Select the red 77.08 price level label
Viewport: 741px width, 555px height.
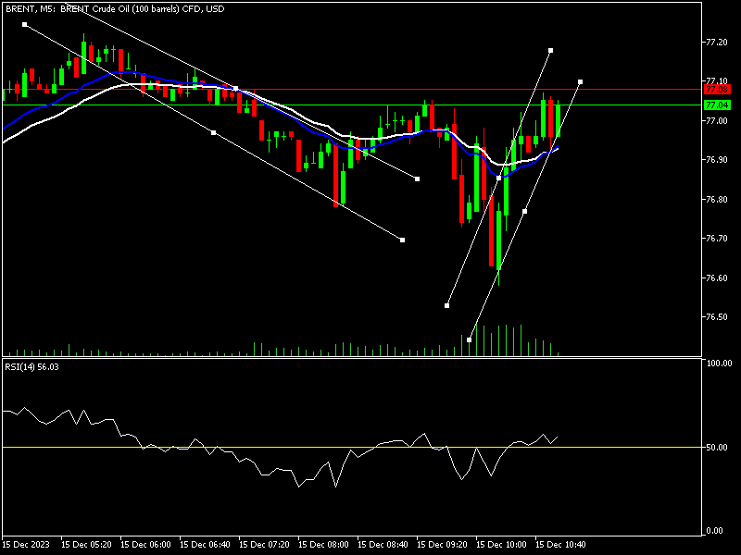[718, 90]
